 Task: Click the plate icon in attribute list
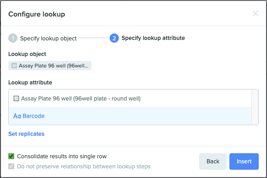coord(16,99)
